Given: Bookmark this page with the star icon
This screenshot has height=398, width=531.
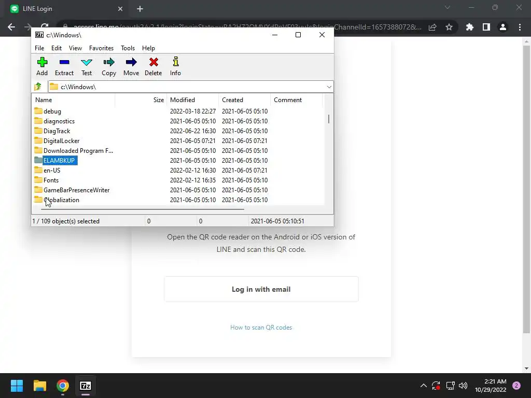Looking at the screenshot, I should (x=449, y=27).
